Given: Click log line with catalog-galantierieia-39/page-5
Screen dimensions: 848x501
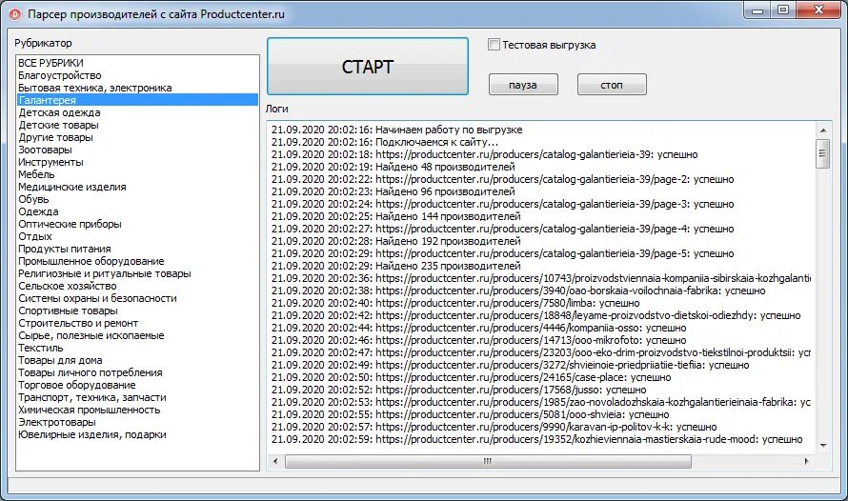Looking at the screenshot, I should coord(502,254).
